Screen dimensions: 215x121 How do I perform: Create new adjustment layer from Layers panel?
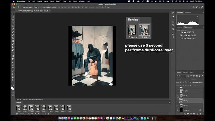[191, 114]
